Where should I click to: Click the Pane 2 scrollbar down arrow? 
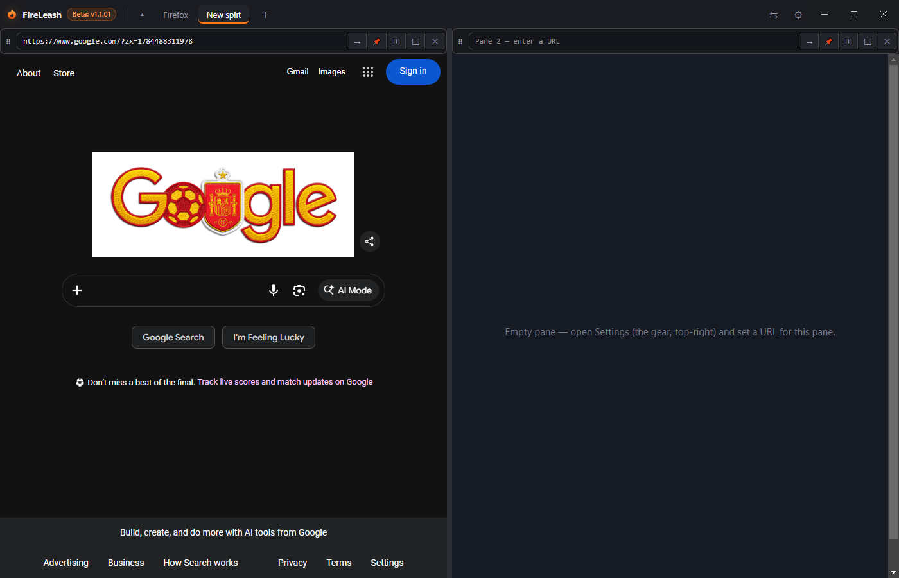click(x=893, y=572)
